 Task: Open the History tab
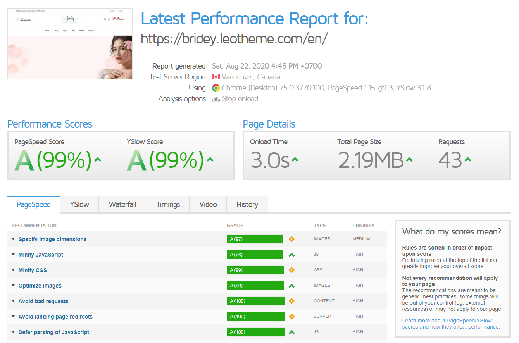tap(247, 205)
